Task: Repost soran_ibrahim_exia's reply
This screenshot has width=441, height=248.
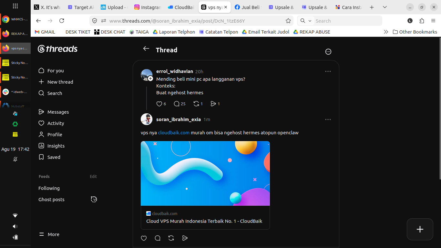Action: click(x=171, y=238)
